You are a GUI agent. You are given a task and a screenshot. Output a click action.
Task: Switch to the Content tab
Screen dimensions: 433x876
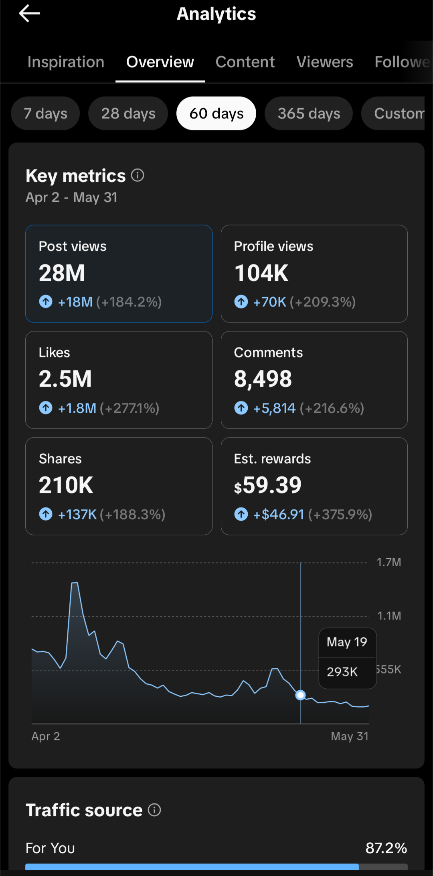[245, 62]
